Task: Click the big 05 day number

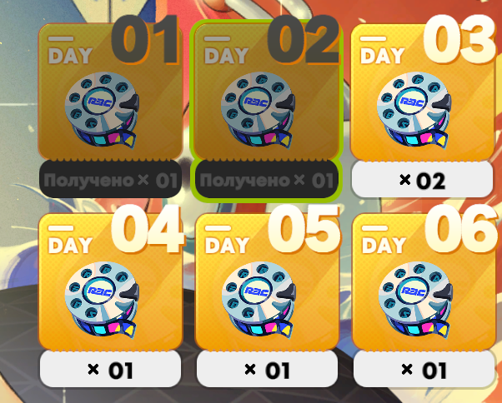Action: click(x=304, y=230)
